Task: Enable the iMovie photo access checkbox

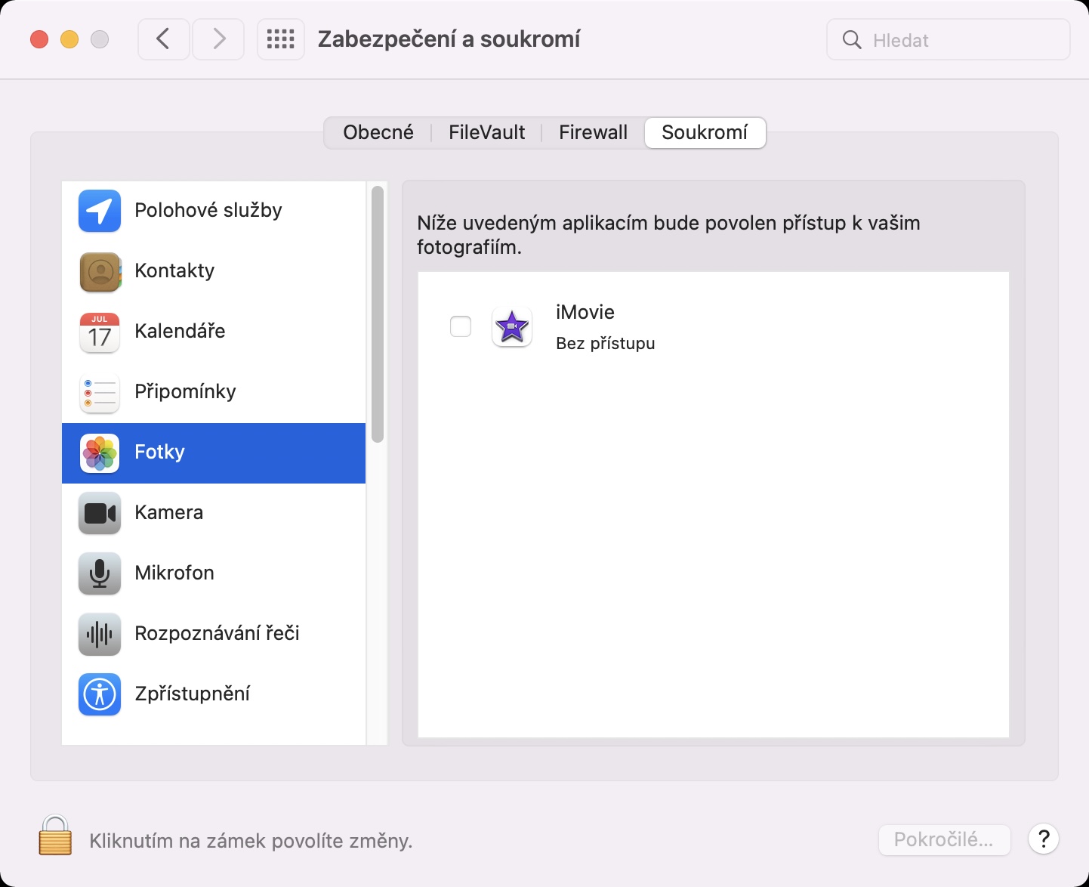Action: tap(461, 326)
